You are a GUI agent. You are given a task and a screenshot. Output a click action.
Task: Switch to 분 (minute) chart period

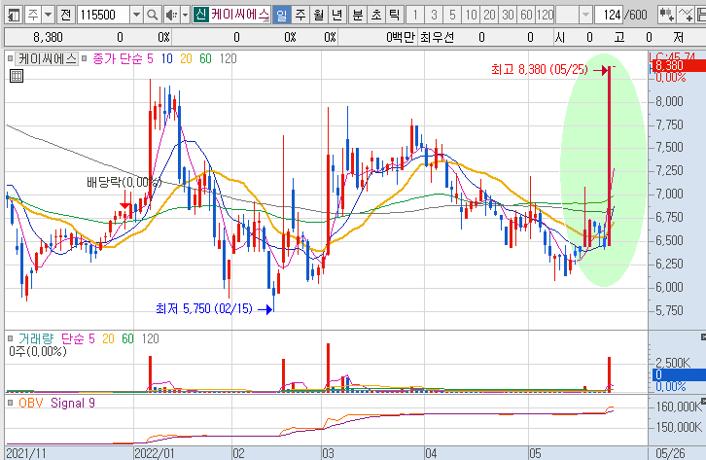(x=358, y=16)
